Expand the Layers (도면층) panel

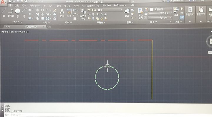(101, 23)
